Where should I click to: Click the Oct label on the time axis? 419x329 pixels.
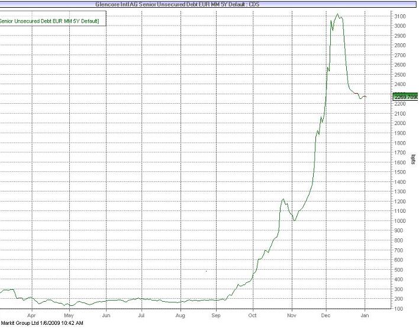point(253,316)
